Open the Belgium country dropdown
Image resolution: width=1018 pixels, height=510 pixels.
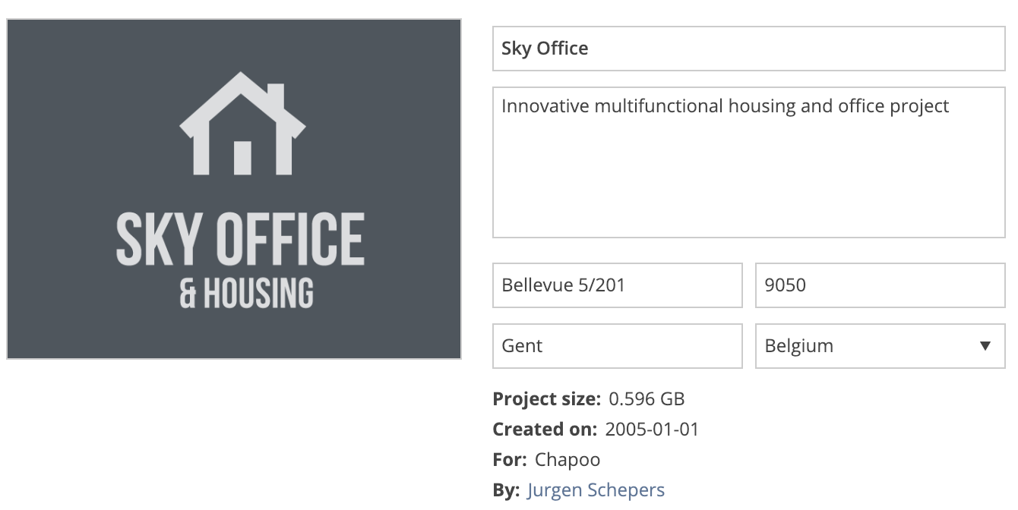(880, 346)
